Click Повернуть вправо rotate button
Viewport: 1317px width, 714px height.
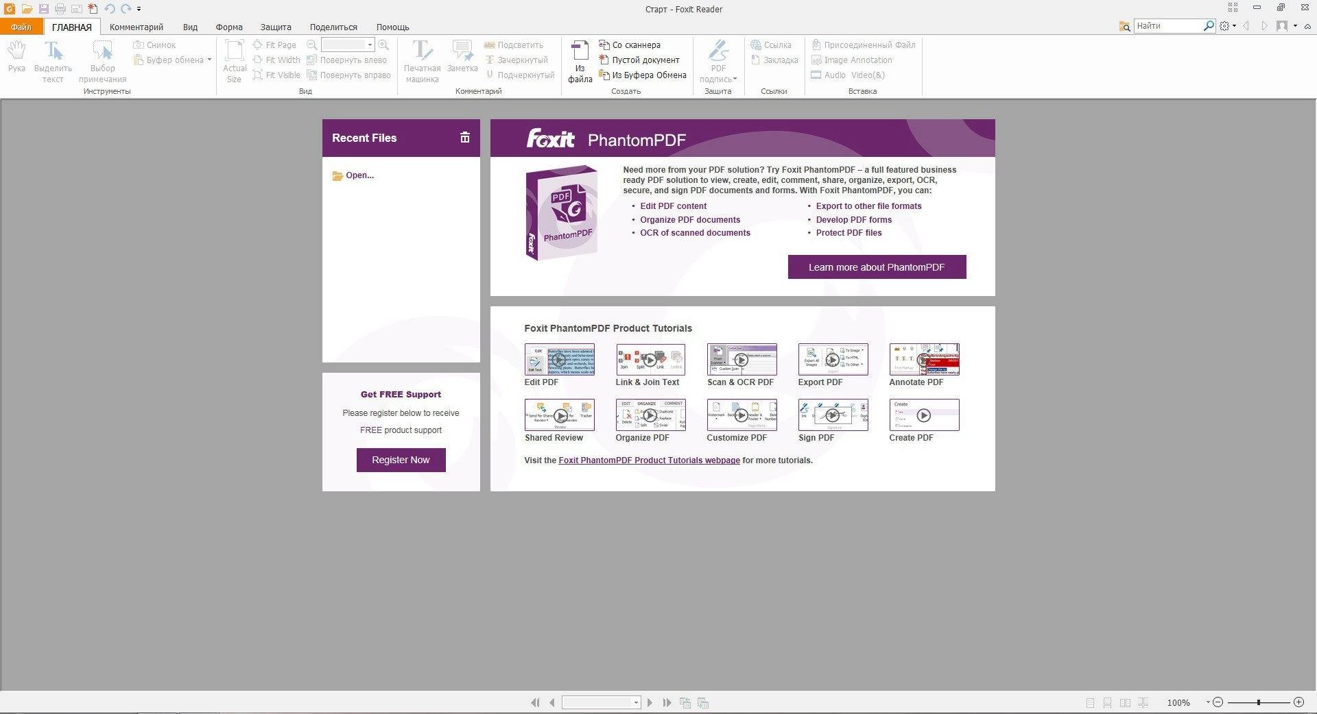tap(348, 75)
